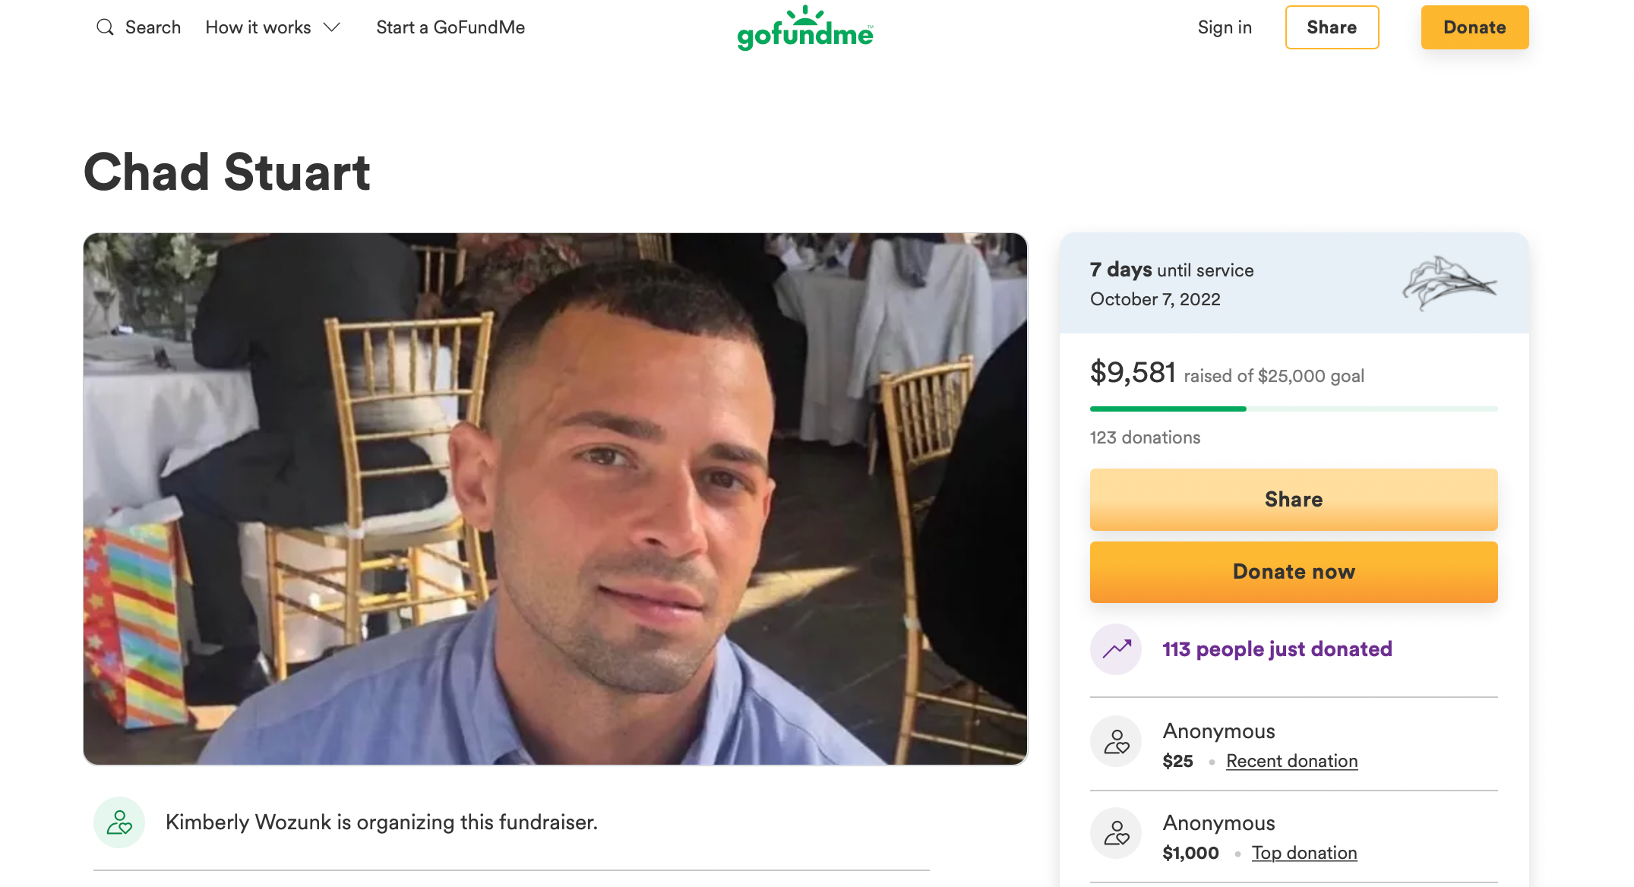Open Start a GoFundMe page
The width and height of the screenshot is (1634, 887).
(x=450, y=27)
